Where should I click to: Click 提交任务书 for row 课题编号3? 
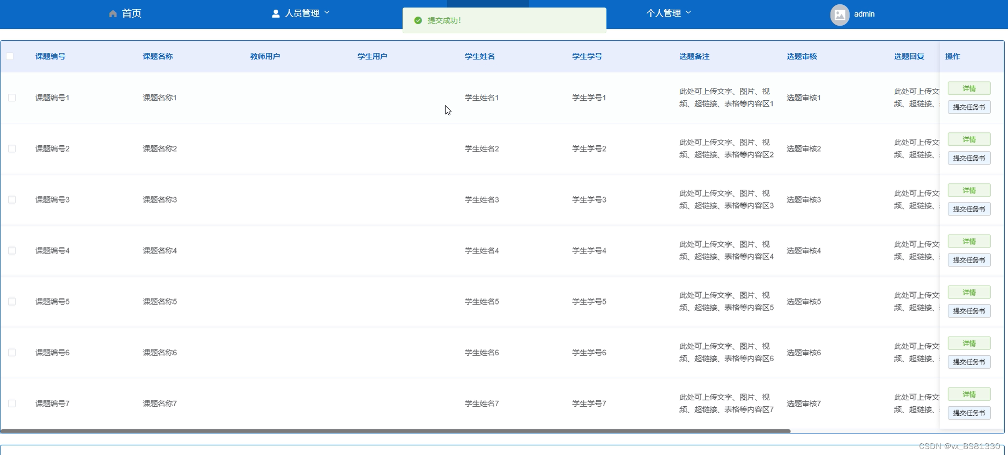click(x=969, y=209)
